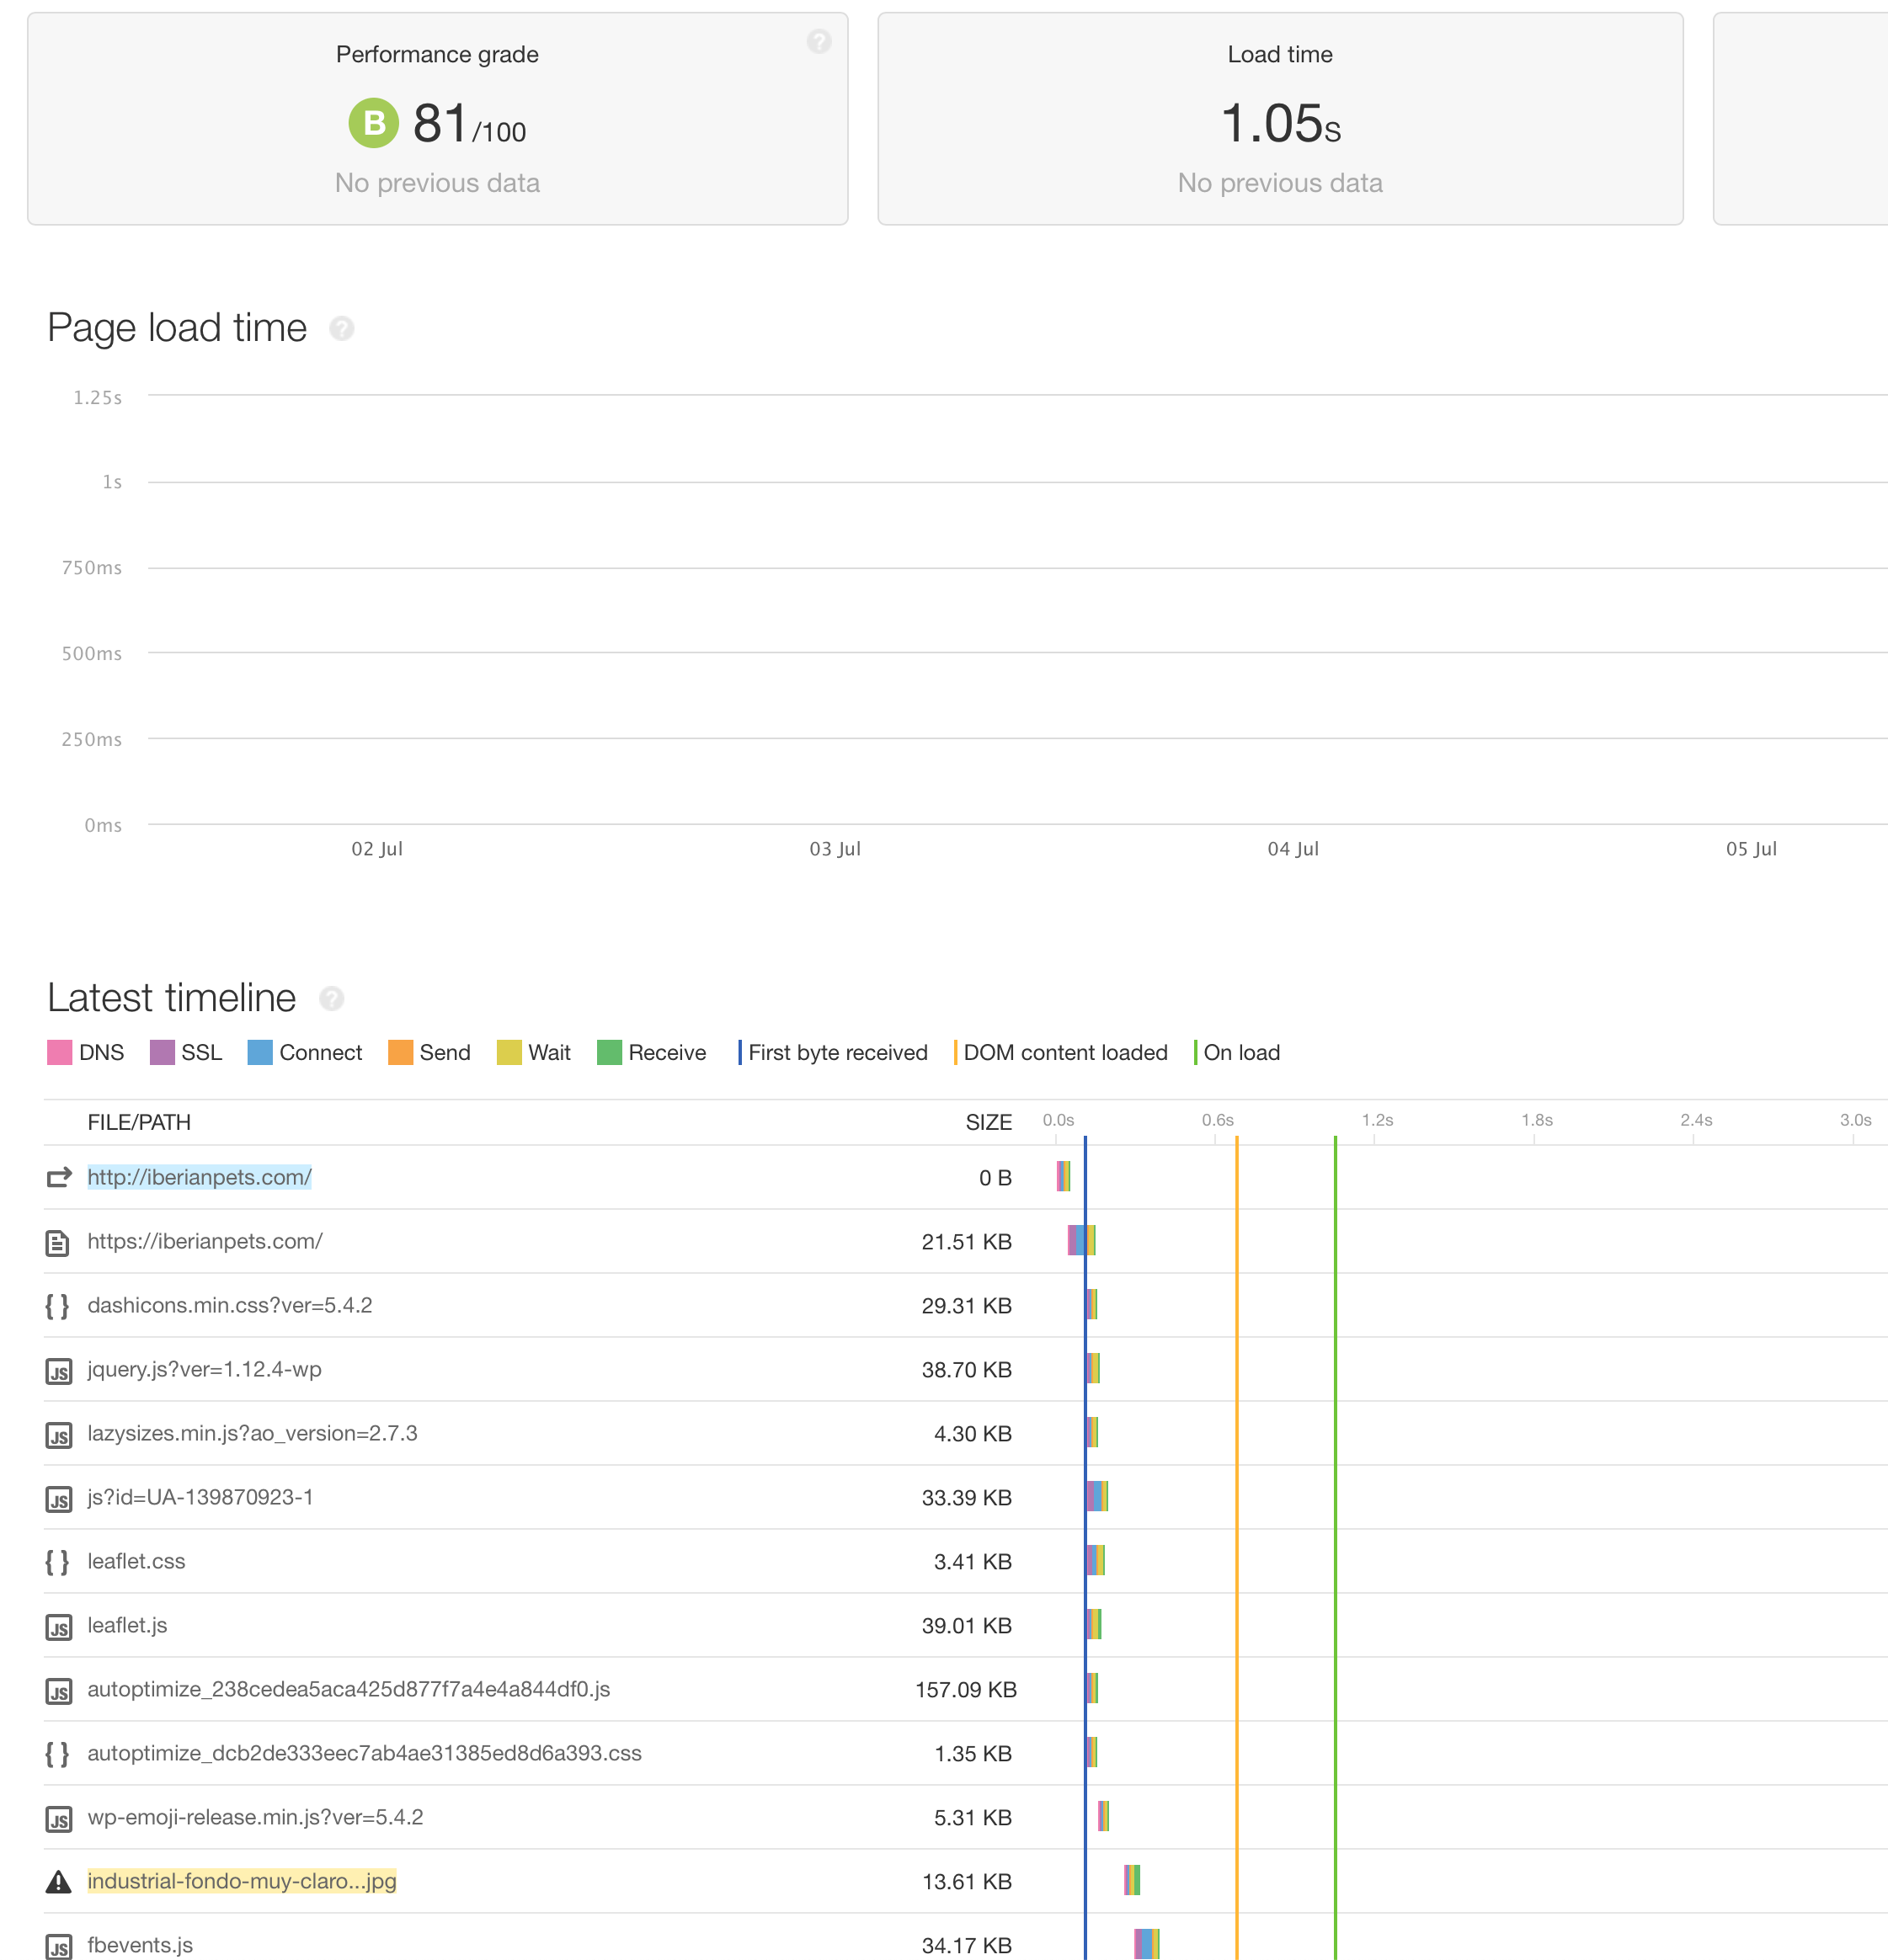Viewport: 1888px width, 1960px height.
Task: Click the document icon for https://iberianpets.com/
Action: point(58,1242)
